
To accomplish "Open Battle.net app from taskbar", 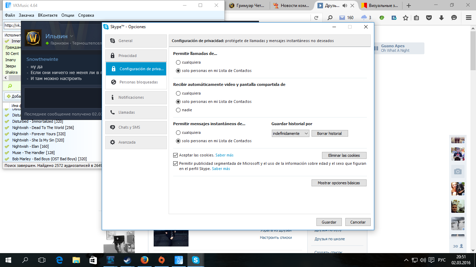I will [110, 260].
